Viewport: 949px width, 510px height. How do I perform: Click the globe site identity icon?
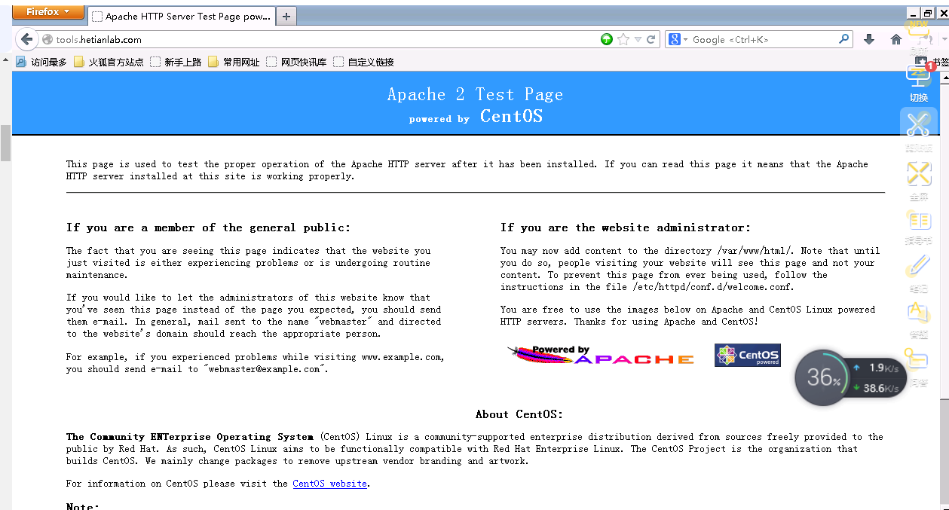47,39
